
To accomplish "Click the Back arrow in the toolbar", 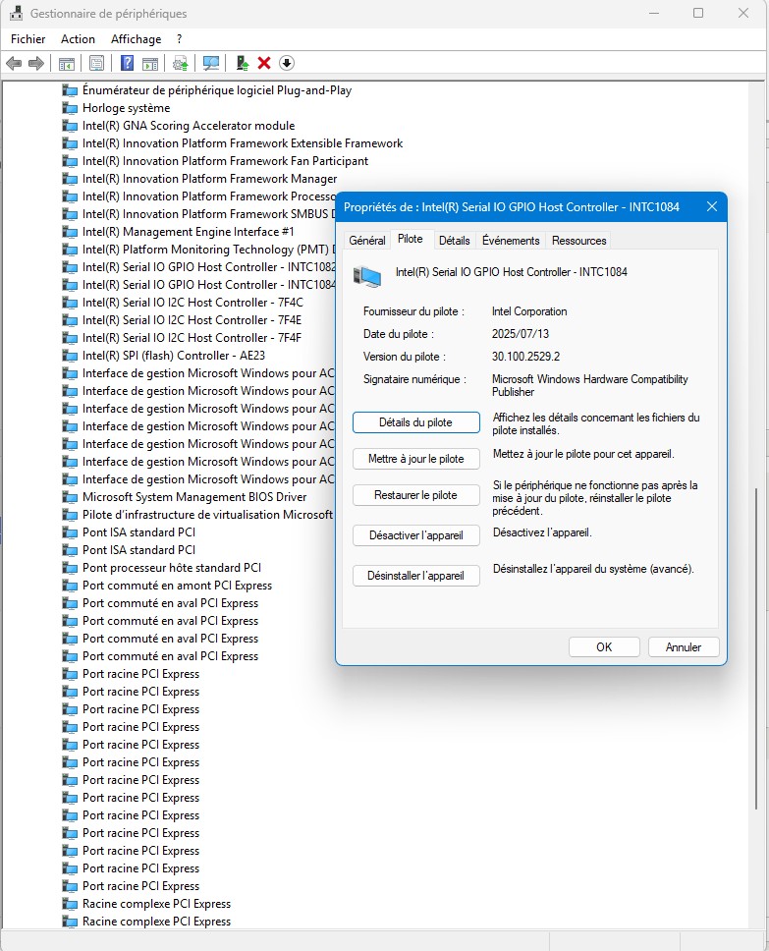I will pos(14,63).
